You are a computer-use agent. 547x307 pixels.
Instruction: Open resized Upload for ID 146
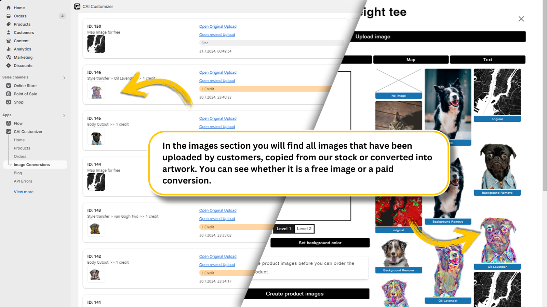pyautogui.click(x=217, y=81)
